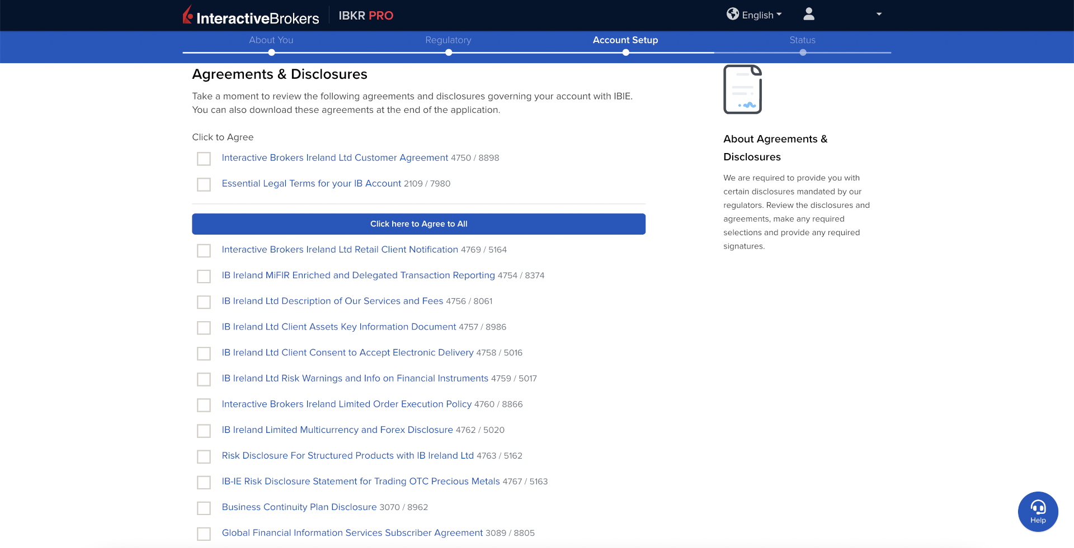The image size is (1074, 548).
Task: Open the Order Execution Policy link
Action: 346,404
